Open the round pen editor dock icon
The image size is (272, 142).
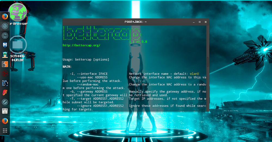coord(5,102)
